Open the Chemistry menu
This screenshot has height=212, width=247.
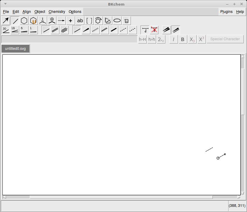click(x=57, y=12)
